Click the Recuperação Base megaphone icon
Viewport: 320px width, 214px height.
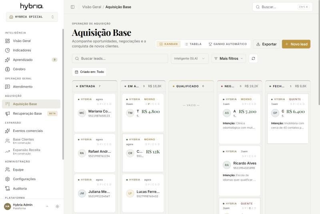tap(7, 114)
